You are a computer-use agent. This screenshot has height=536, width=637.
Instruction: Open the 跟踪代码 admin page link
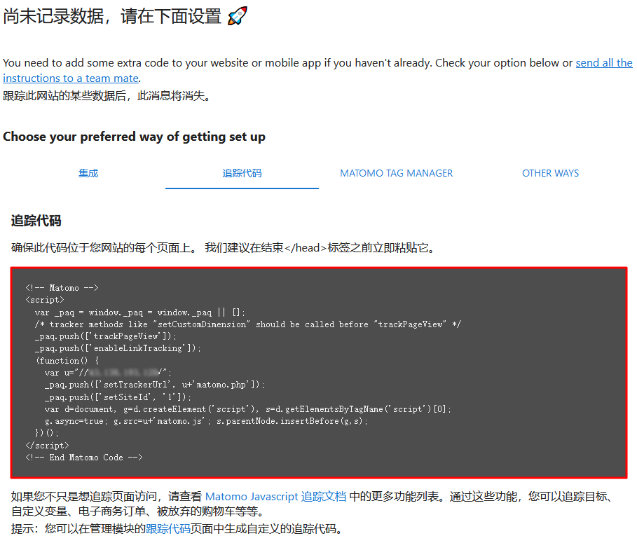coord(167,529)
